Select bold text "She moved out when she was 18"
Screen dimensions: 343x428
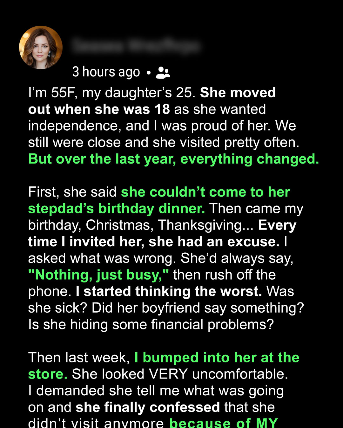[152, 101]
